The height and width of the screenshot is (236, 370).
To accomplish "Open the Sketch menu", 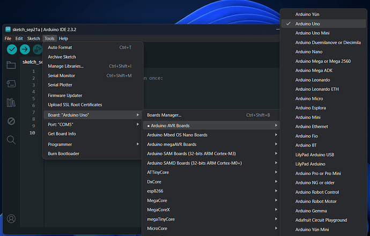I will [x=33, y=39].
